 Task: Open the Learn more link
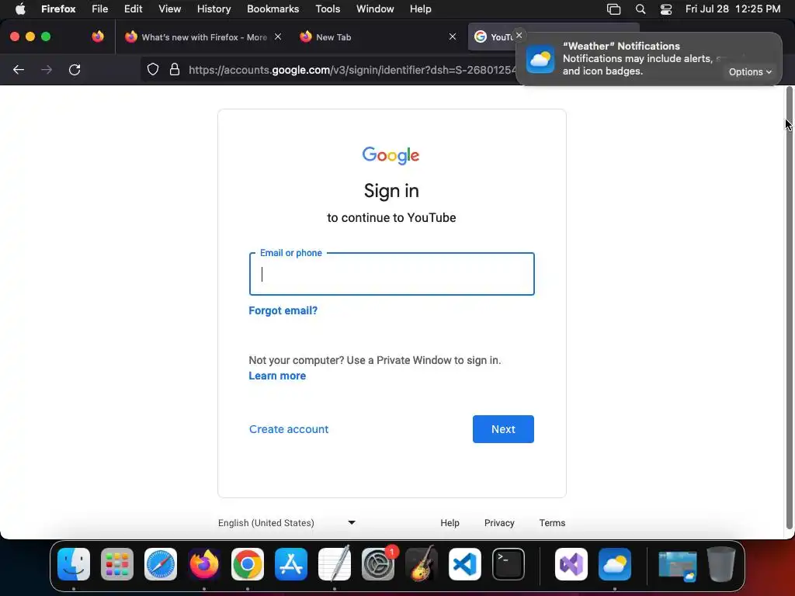277,376
